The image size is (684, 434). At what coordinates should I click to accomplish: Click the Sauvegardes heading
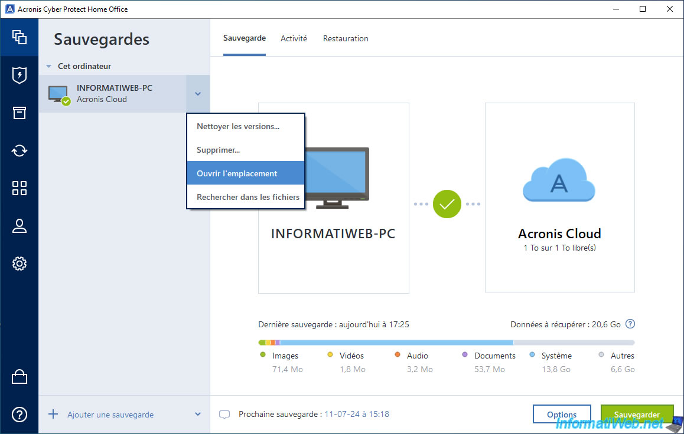[x=102, y=39]
